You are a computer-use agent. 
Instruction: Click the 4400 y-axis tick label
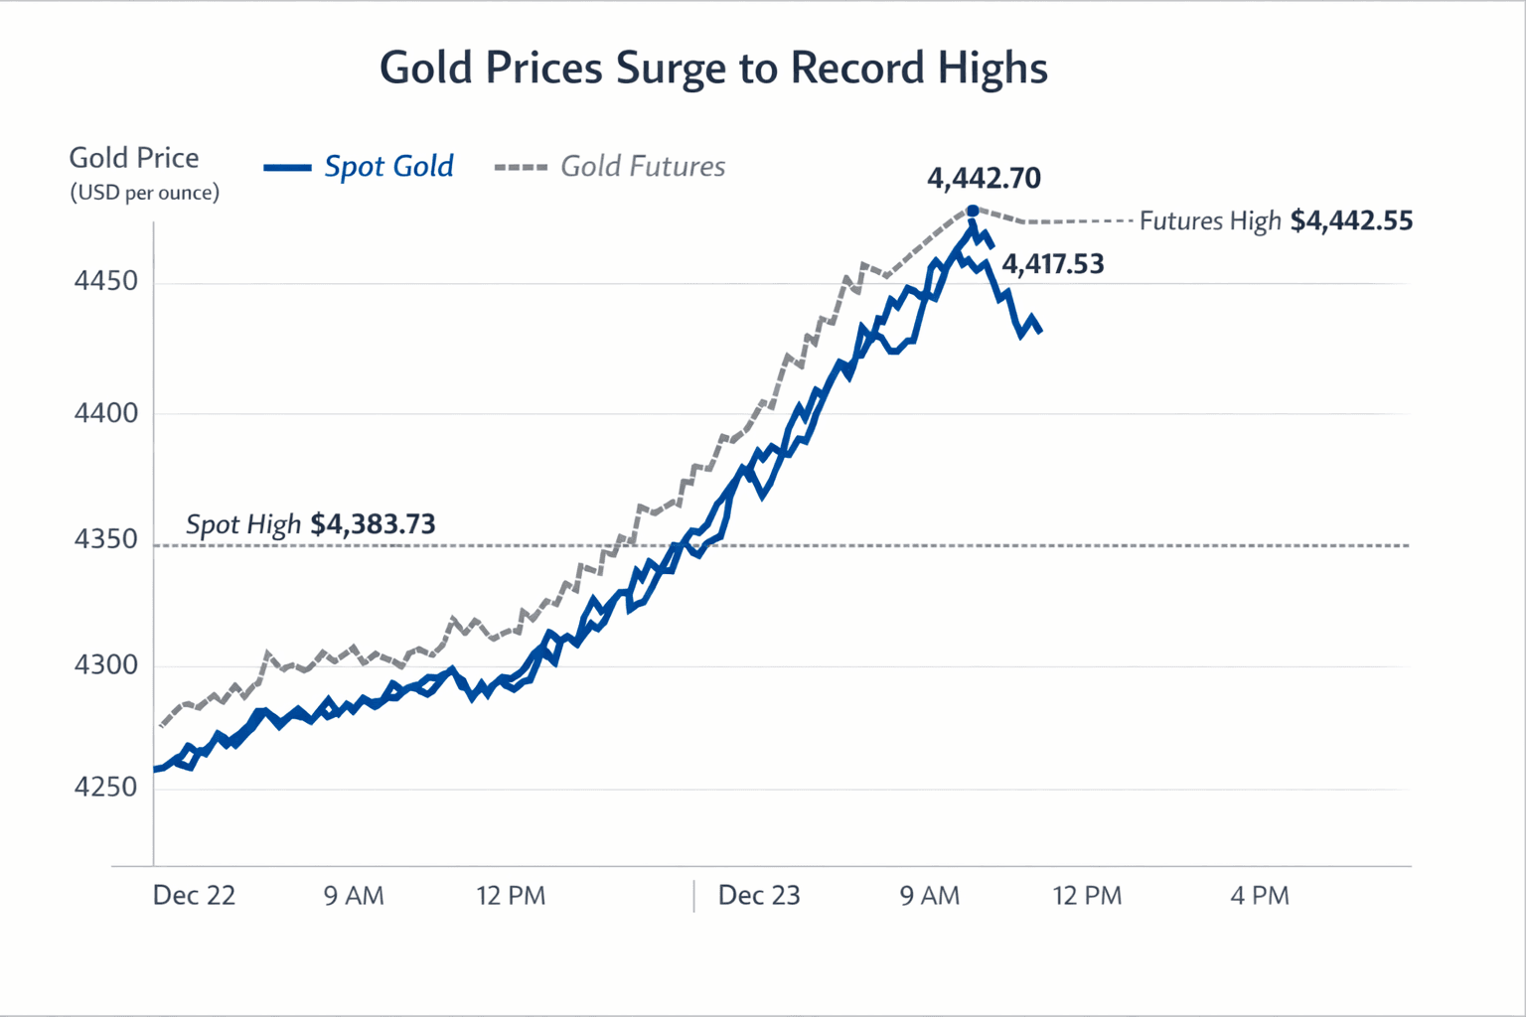[x=106, y=413]
